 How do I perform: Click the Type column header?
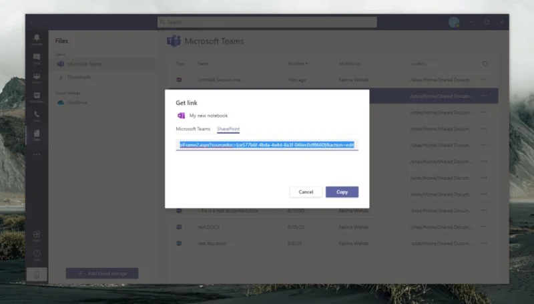click(180, 63)
